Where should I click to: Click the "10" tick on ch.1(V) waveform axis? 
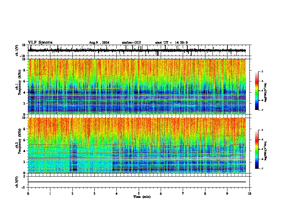pyautogui.click(x=24, y=45)
